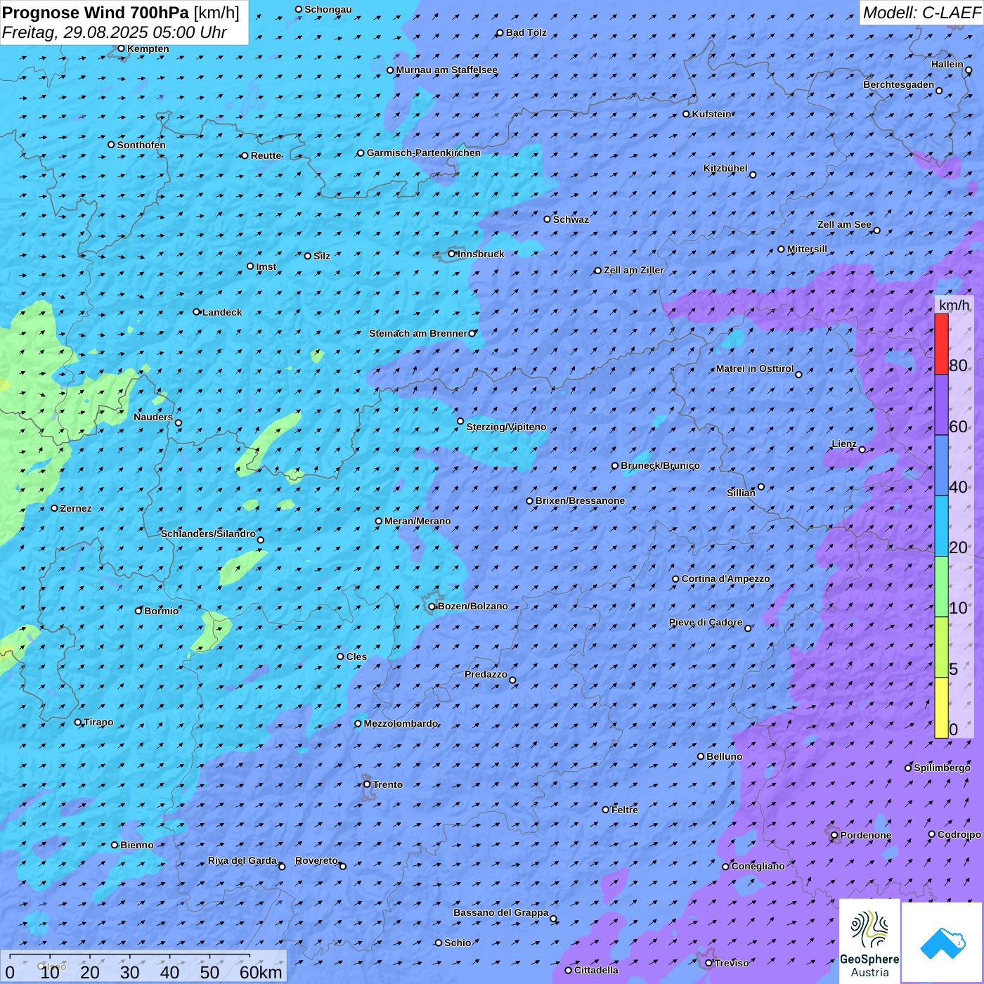Click the Nauders city label
This screenshot has height=984, width=984.
click(x=153, y=417)
